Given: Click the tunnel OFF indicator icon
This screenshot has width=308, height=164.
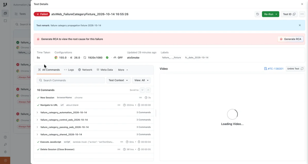Looking at the screenshot, I should 115,58.
